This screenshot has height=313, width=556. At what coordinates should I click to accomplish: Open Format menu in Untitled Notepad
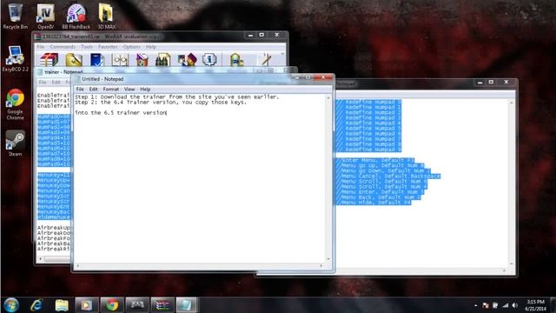(x=111, y=89)
